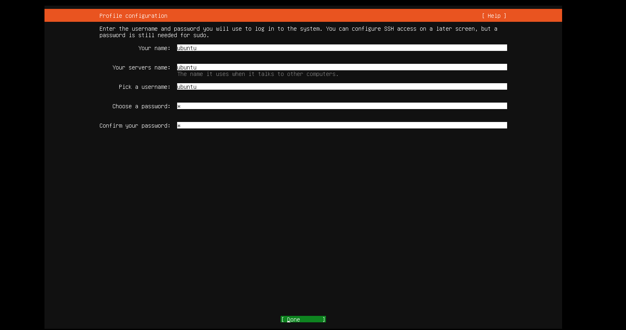
Task: Click the "Profile configuration" header title
Action: [x=133, y=16]
